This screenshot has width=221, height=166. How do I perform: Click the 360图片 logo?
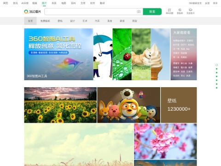coord(33,12)
